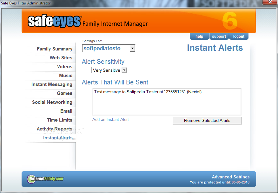Image resolution: width=278 pixels, height=193 pixels.
Task: Click the InternetSafety.com logo
Action: click(x=45, y=179)
